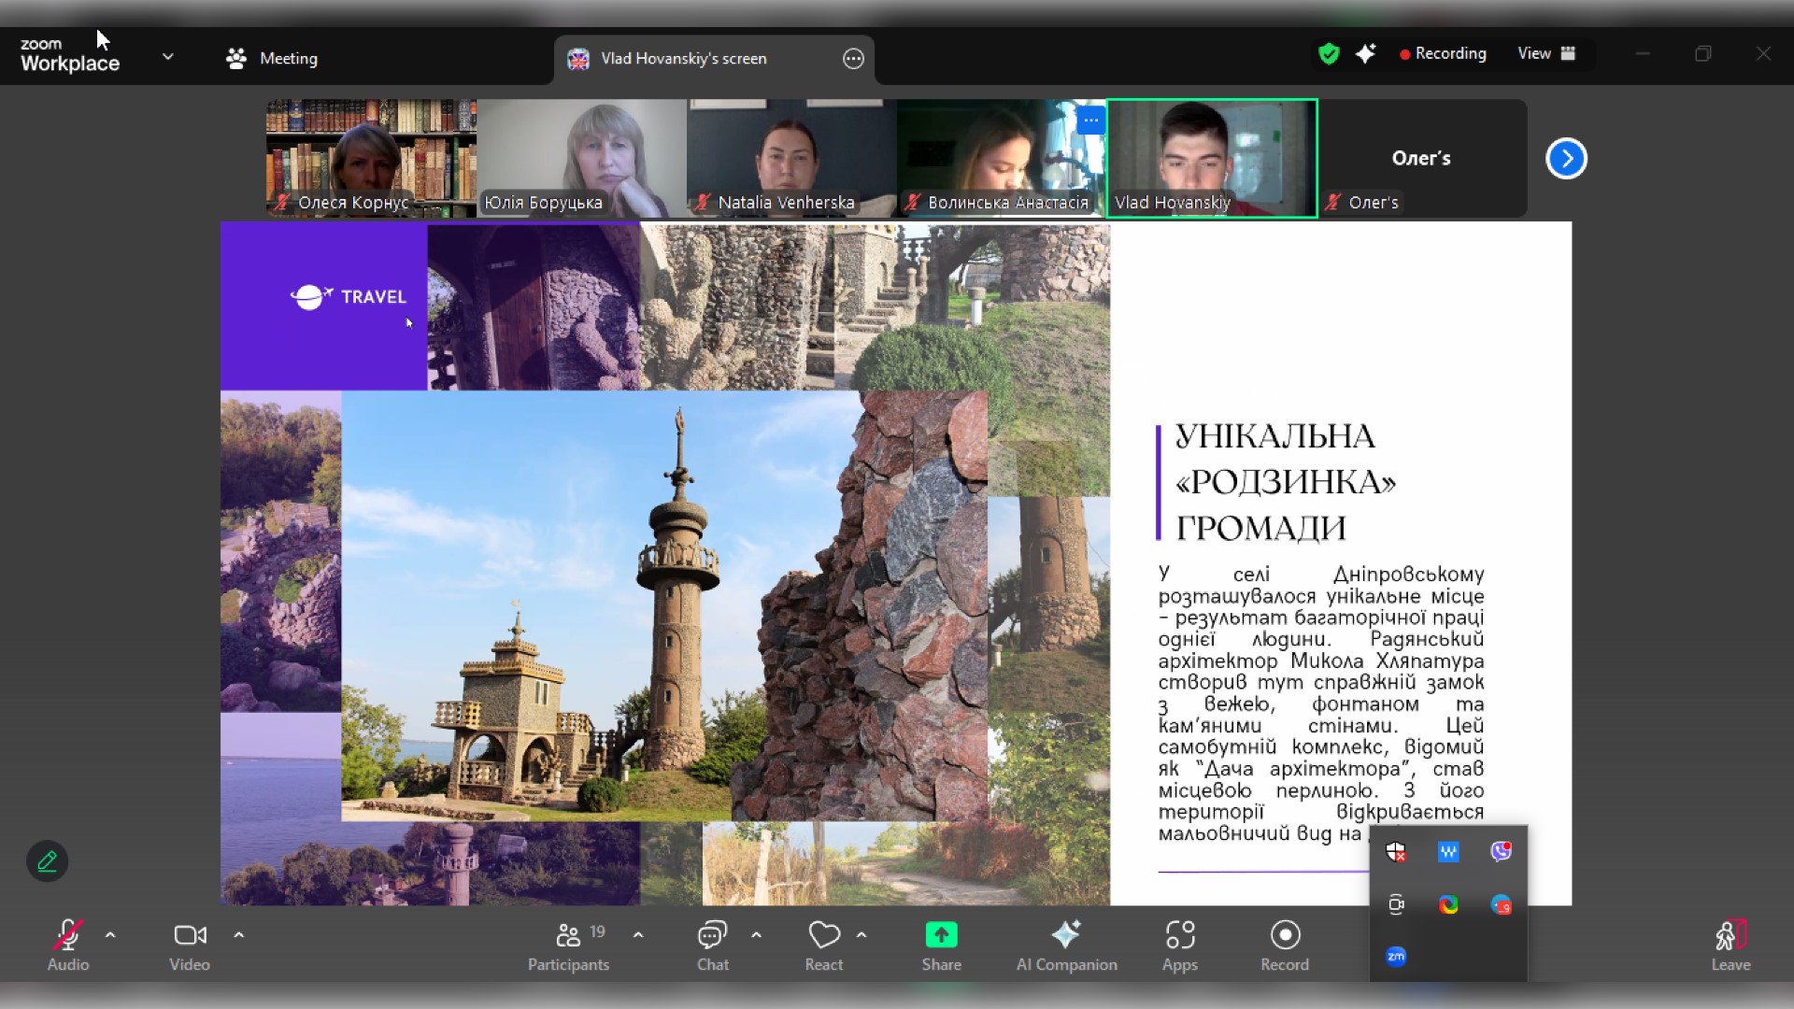This screenshot has height=1009, width=1794.
Task: Open the Chat panel
Action: tap(713, 945)
